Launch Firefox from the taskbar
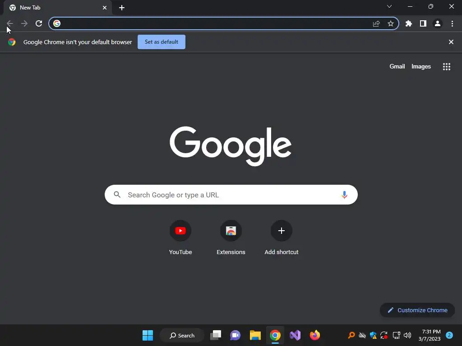This screenshot has height=346, width=462. 314,335
